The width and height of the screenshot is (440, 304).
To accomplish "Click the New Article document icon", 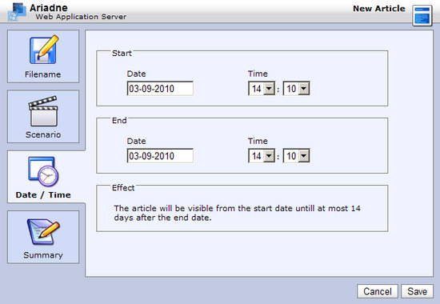I will click(422, 15).
